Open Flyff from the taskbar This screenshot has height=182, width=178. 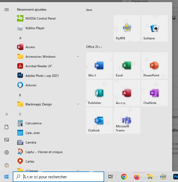tap(163, 176)
